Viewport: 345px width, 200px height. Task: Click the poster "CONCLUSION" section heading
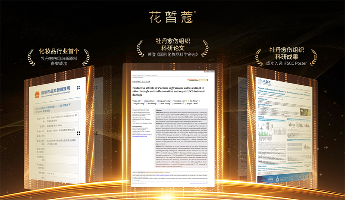click(x=262, y=166)
